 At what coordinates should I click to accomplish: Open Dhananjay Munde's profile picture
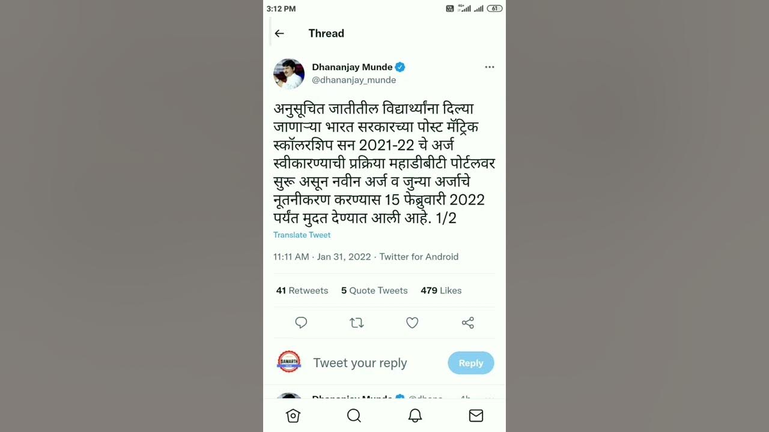tap(289, 74)
